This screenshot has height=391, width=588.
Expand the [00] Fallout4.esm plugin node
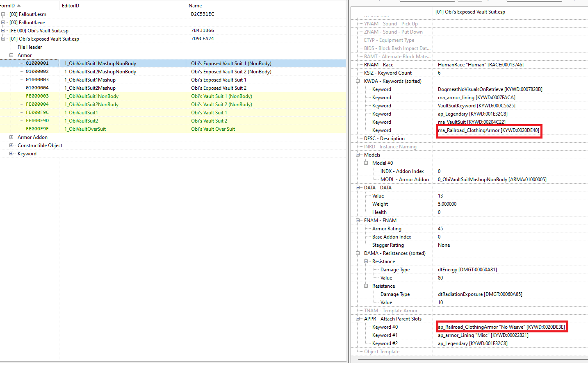click(x=3, y=14)
